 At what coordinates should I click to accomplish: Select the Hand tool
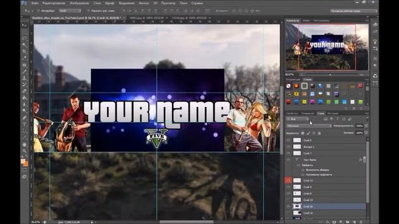[24, 144]
